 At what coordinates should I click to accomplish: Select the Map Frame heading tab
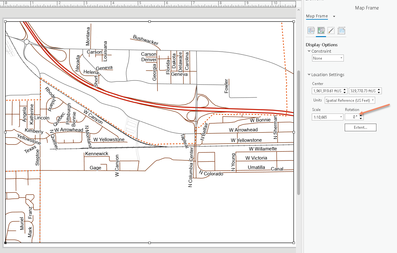pos(317,16)
